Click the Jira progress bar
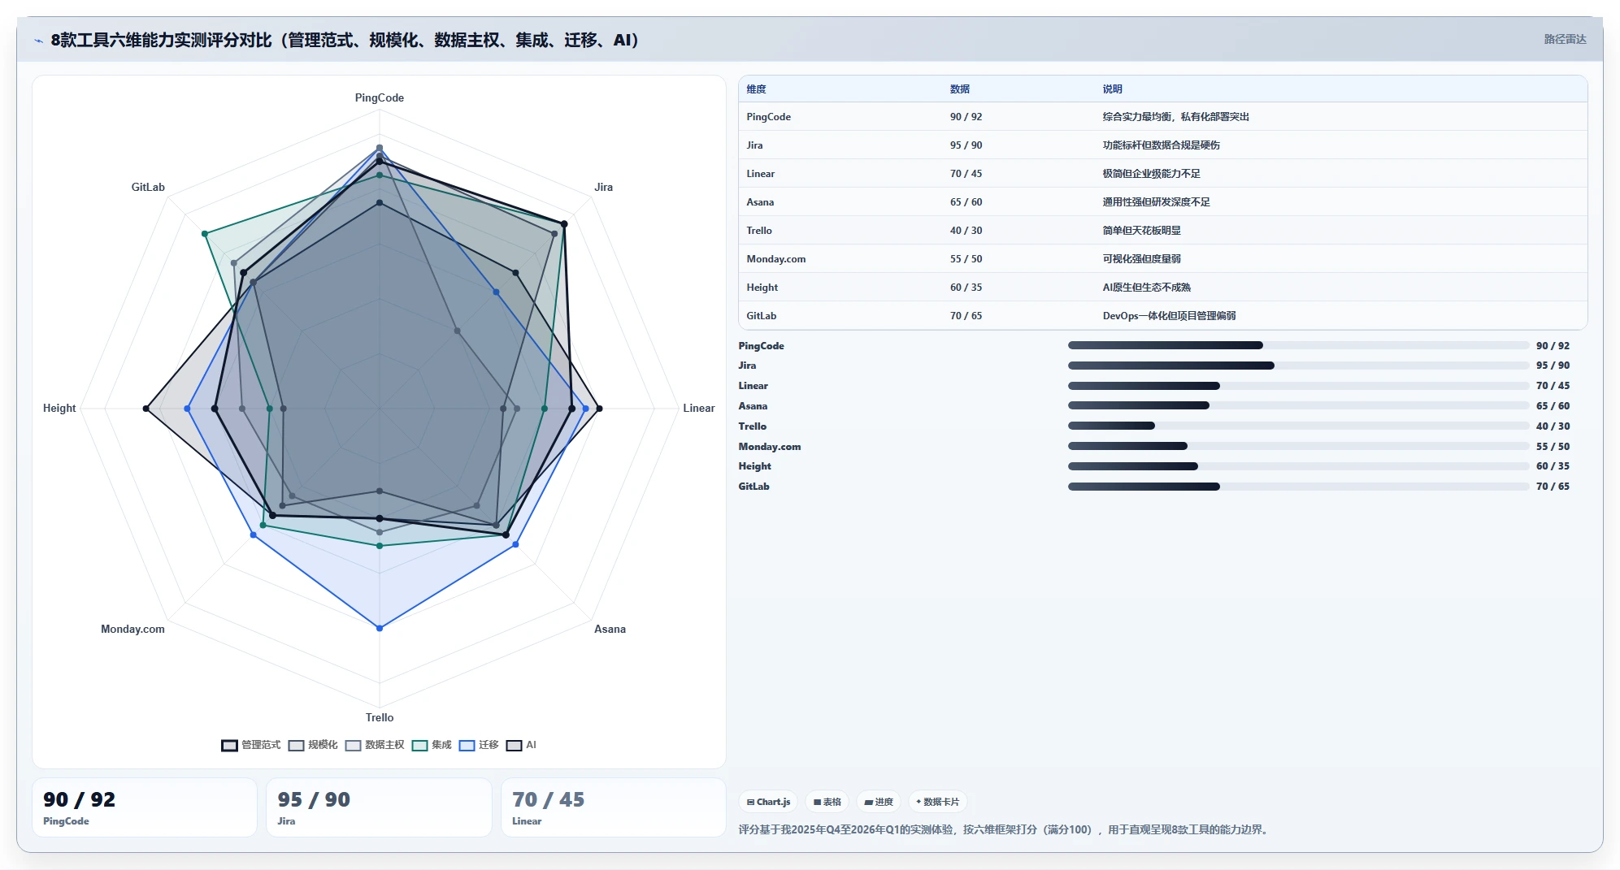 (1298, 366)
